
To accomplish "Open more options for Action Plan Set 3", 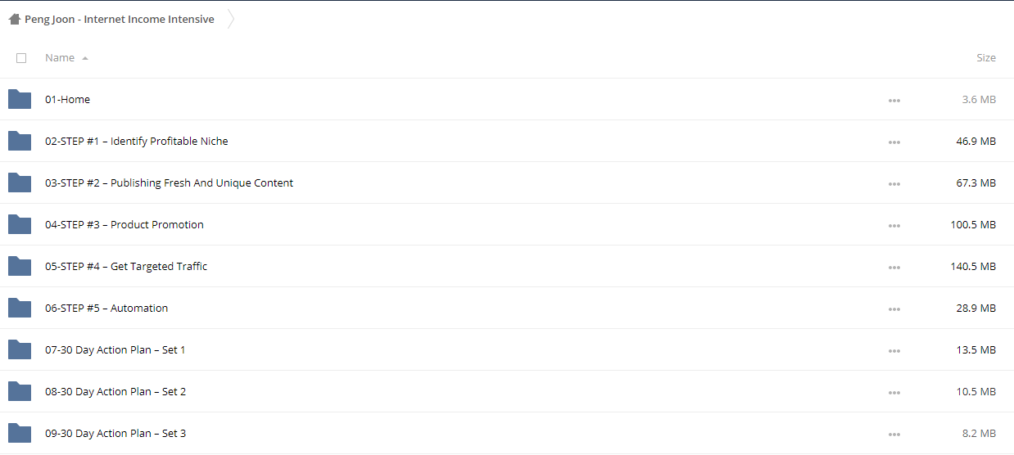I will point(894,435).
